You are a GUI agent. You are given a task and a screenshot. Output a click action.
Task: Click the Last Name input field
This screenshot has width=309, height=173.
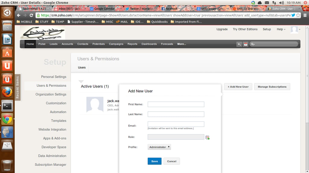(176, 114)
